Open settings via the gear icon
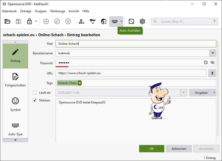 142,22
